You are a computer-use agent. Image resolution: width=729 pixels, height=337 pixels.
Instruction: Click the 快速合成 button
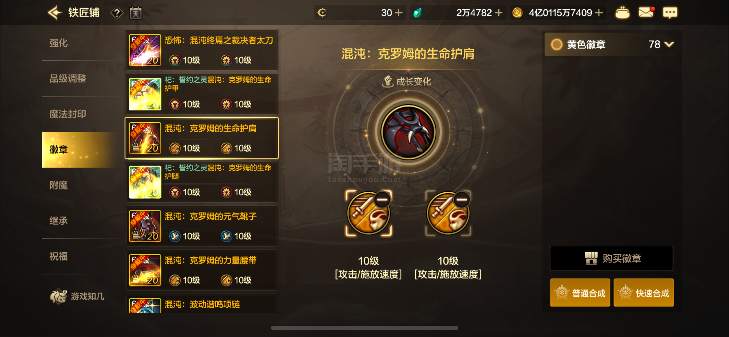[x=644, y=293]
